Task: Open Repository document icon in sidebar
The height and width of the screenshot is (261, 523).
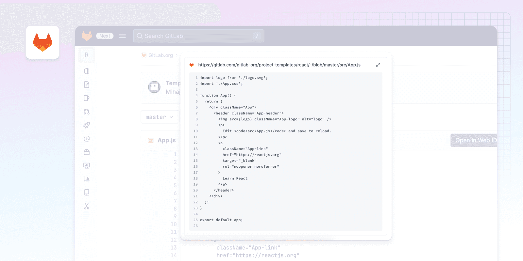Action: point(87,84)
